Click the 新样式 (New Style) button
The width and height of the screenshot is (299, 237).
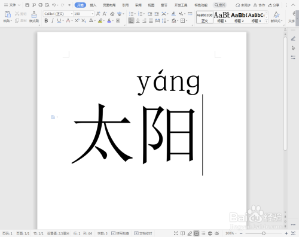[276, 17]
